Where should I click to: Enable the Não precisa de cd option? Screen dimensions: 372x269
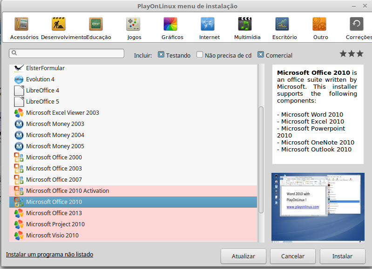click(x=200, y=55)
